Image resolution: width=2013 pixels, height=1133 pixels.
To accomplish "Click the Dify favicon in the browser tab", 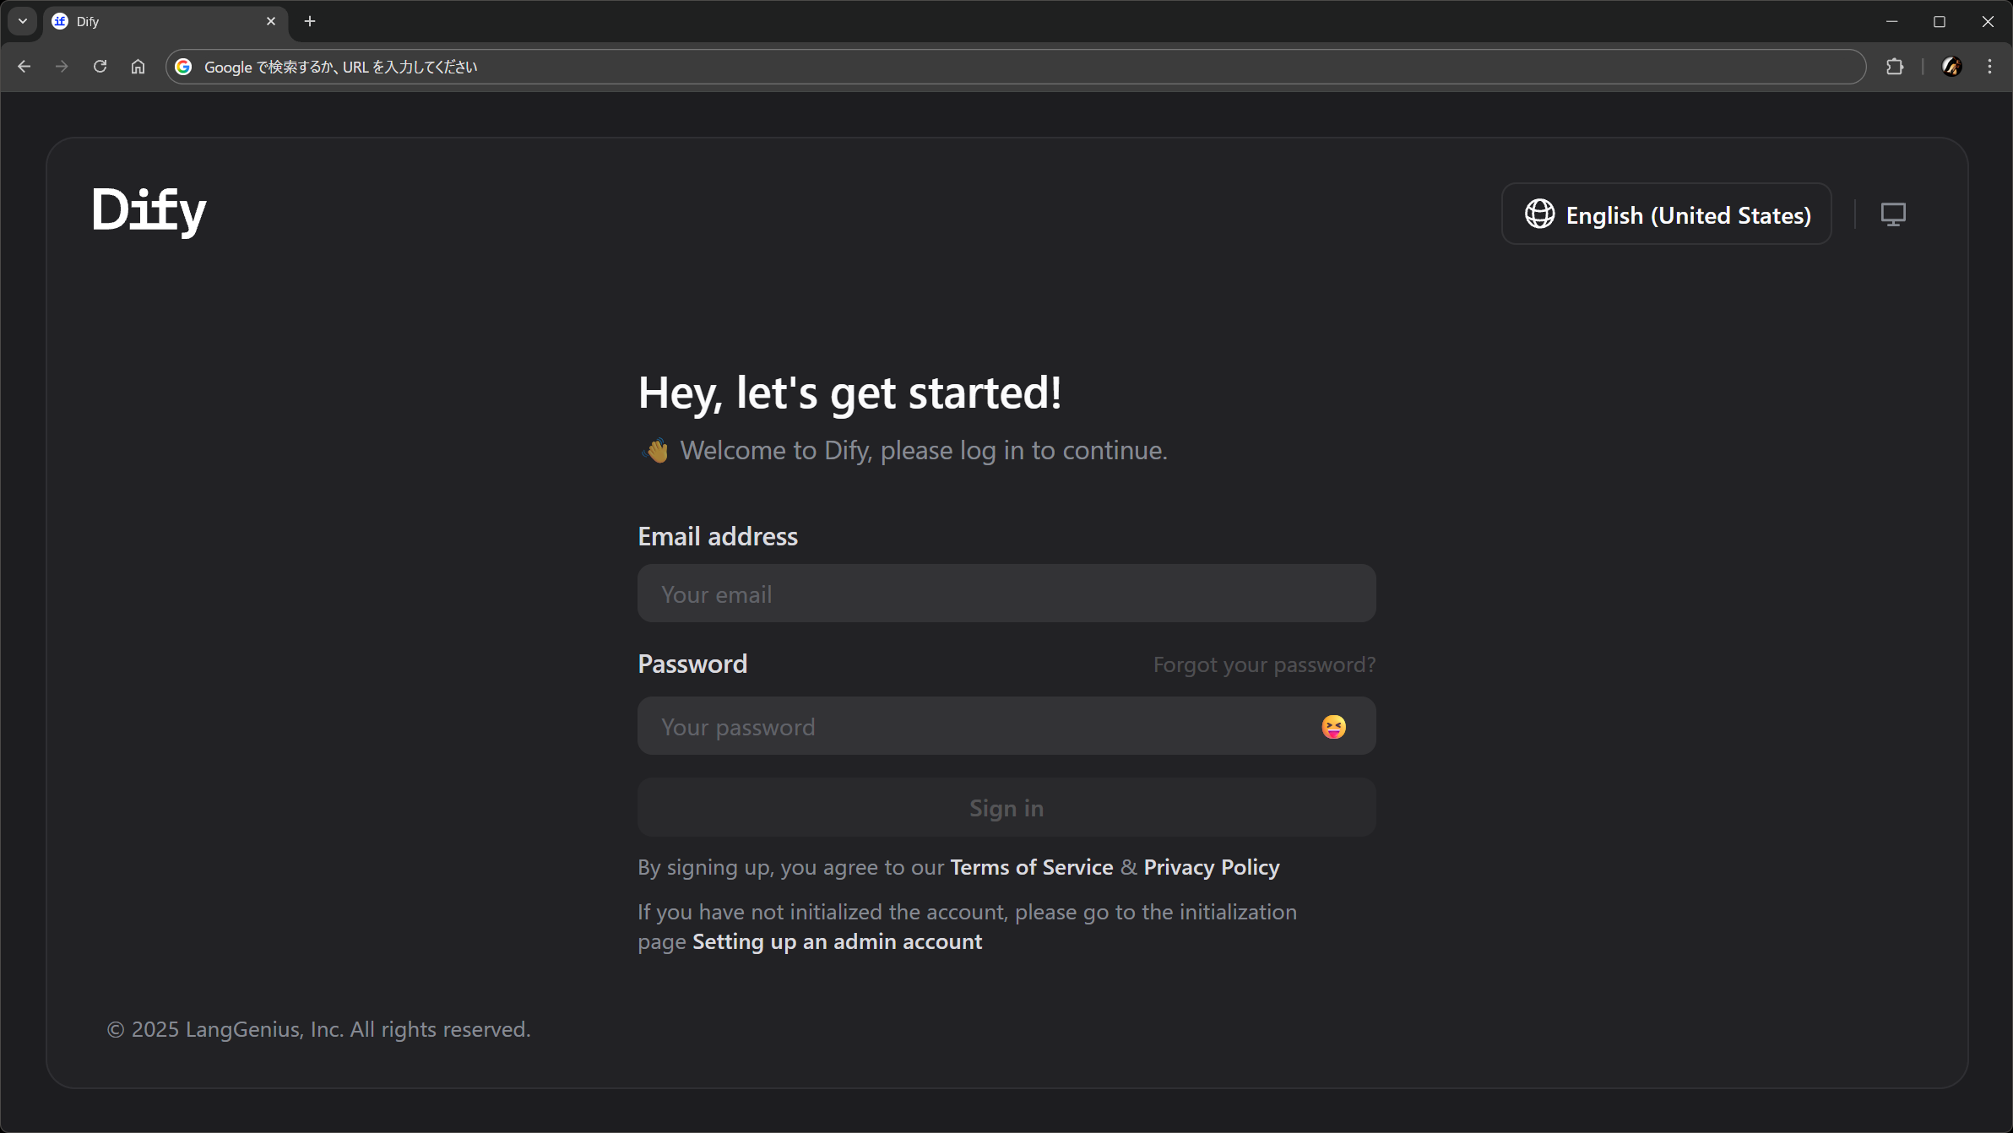I will [x=57, y=21].
